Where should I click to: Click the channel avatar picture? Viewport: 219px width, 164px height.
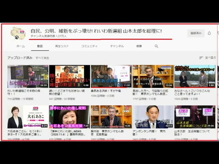pos(18,33)
